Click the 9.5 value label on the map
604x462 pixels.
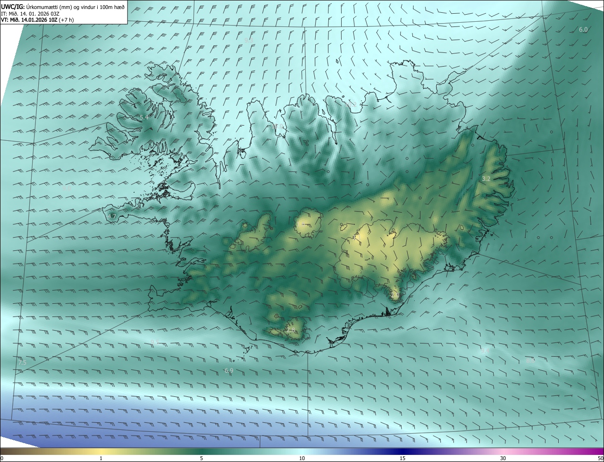coord(154,342)
